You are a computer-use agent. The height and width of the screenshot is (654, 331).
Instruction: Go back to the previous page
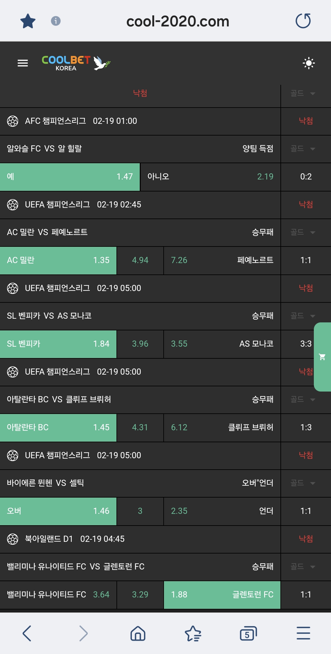27,633
